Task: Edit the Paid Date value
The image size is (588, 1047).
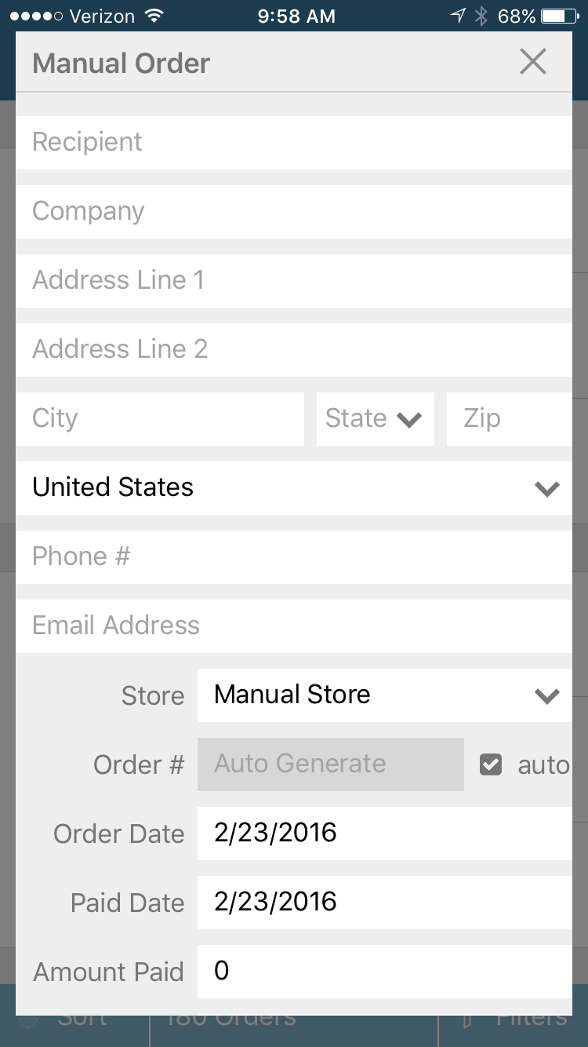Action: [x=384, y=903]
